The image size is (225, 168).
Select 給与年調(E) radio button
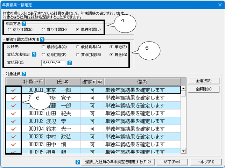point(20,29)
